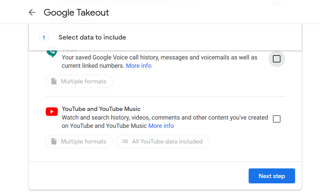This screenshot has width=320, height=193.
Task: Open More info about Google Voice
Action: 139,65
